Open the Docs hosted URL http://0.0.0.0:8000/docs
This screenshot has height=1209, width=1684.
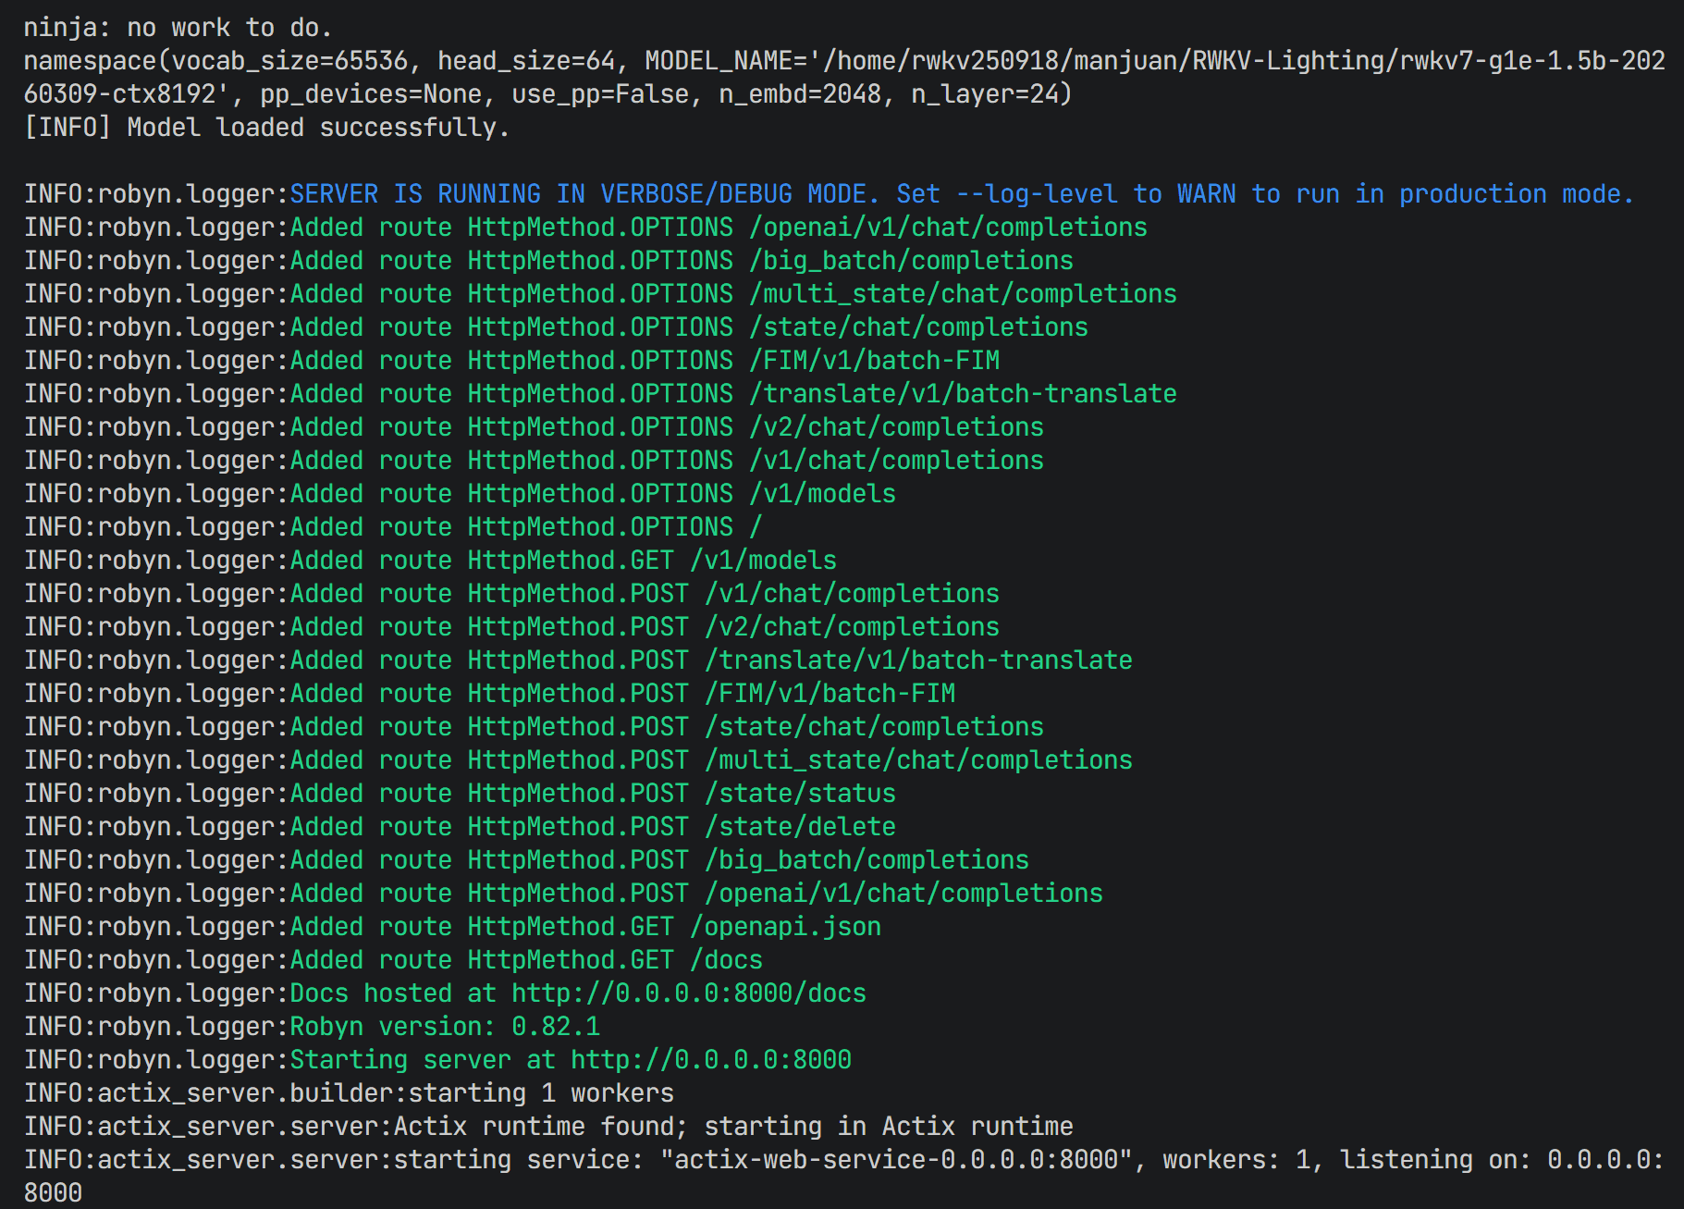[688, 993]
